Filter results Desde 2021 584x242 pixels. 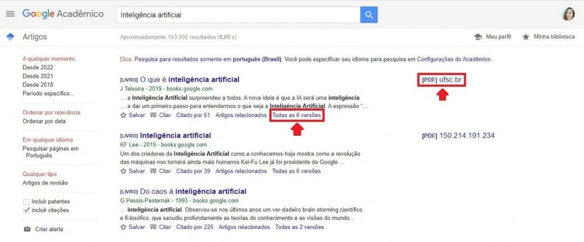pos(38,76)
